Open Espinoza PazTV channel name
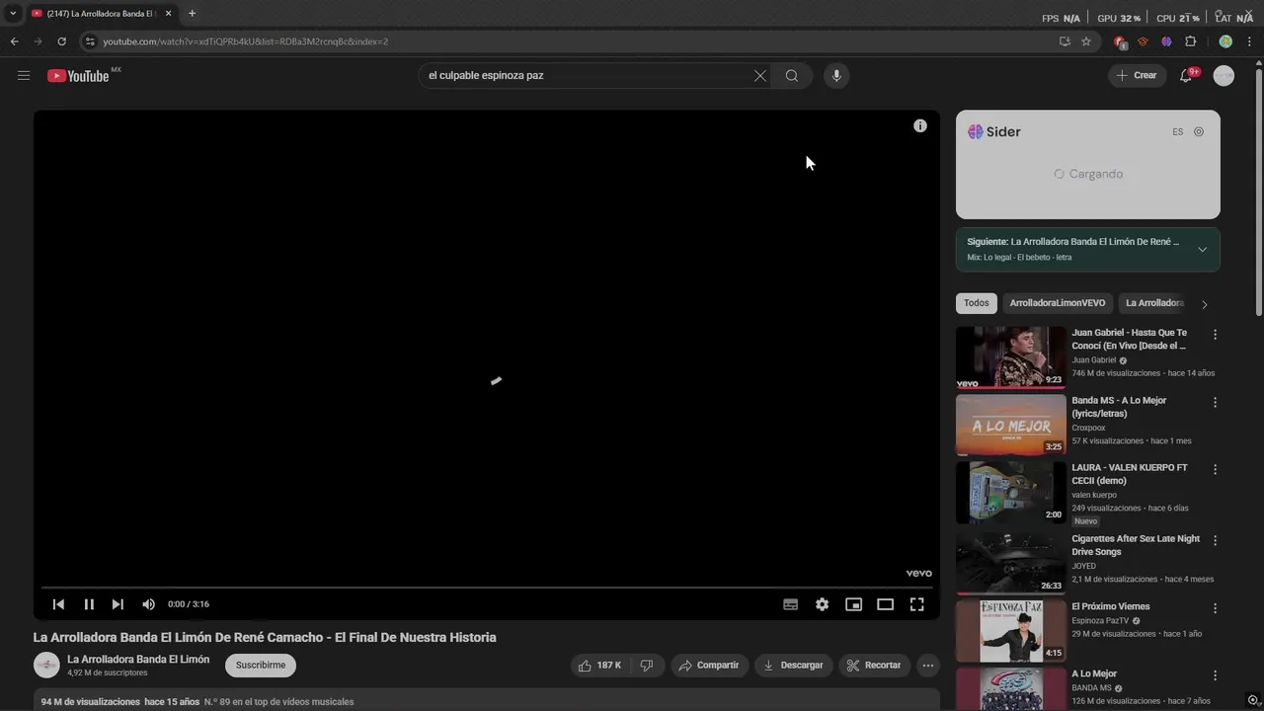 pyautogui.click(x=1100, y=621)
